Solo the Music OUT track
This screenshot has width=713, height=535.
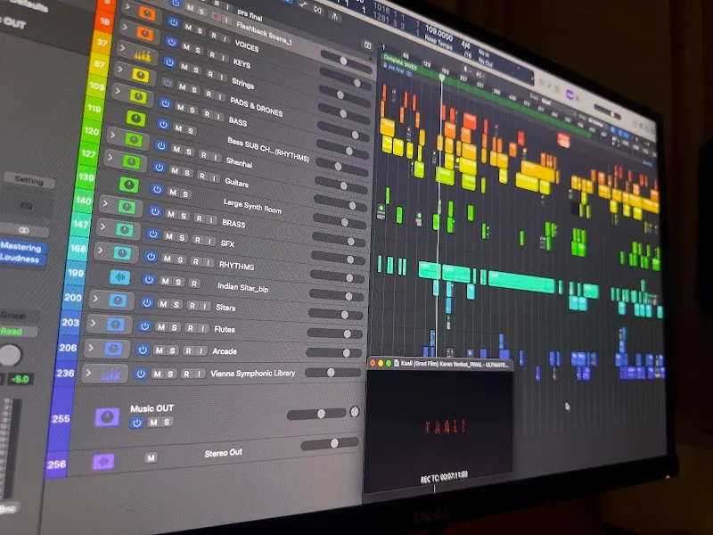167,422
